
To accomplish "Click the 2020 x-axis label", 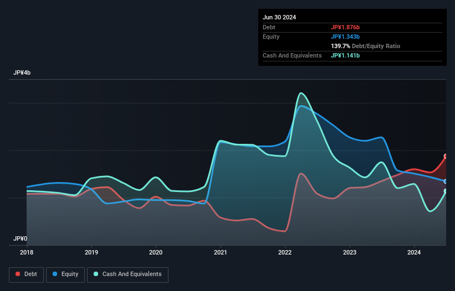I will [156, 252].
